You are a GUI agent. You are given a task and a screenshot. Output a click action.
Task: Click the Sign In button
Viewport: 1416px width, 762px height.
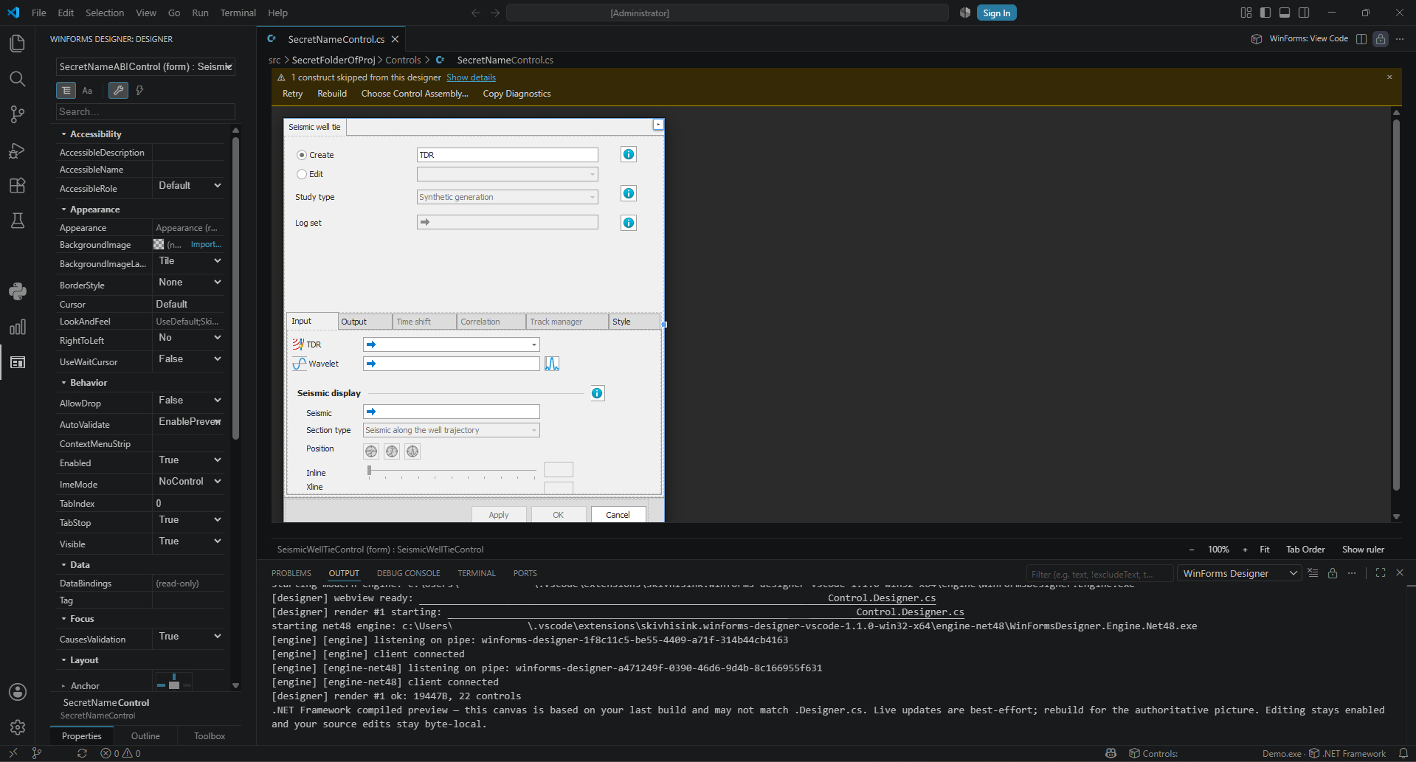pos(996,13)
